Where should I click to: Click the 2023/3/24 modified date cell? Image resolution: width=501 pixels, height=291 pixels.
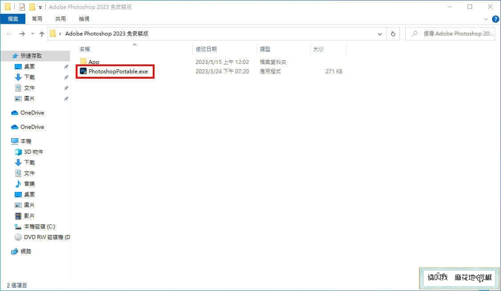click(x=222, y=72)
